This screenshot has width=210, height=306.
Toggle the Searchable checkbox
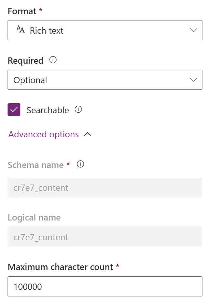tap(14, 110)
